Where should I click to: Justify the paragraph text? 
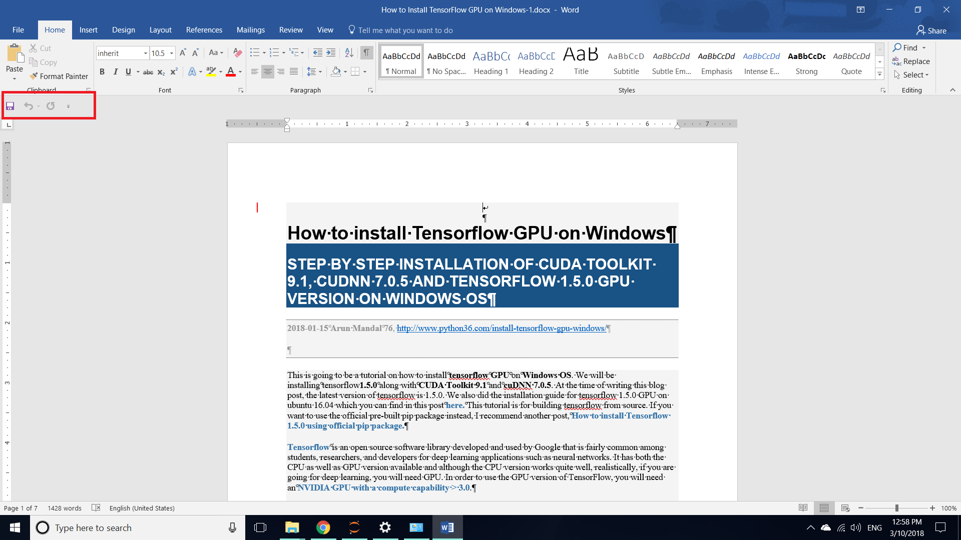(x=294, y=72)
